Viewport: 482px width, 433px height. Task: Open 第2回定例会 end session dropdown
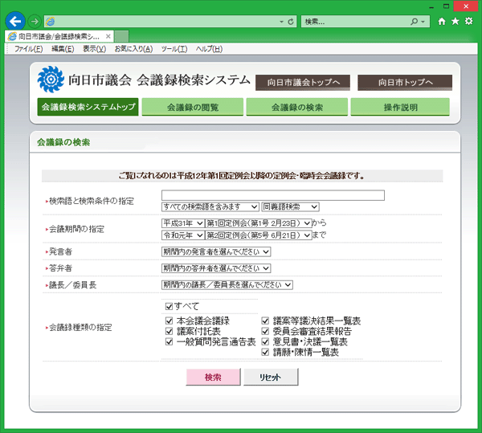258,235
